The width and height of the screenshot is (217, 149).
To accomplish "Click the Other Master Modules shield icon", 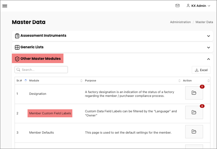I will click(17, 59).
